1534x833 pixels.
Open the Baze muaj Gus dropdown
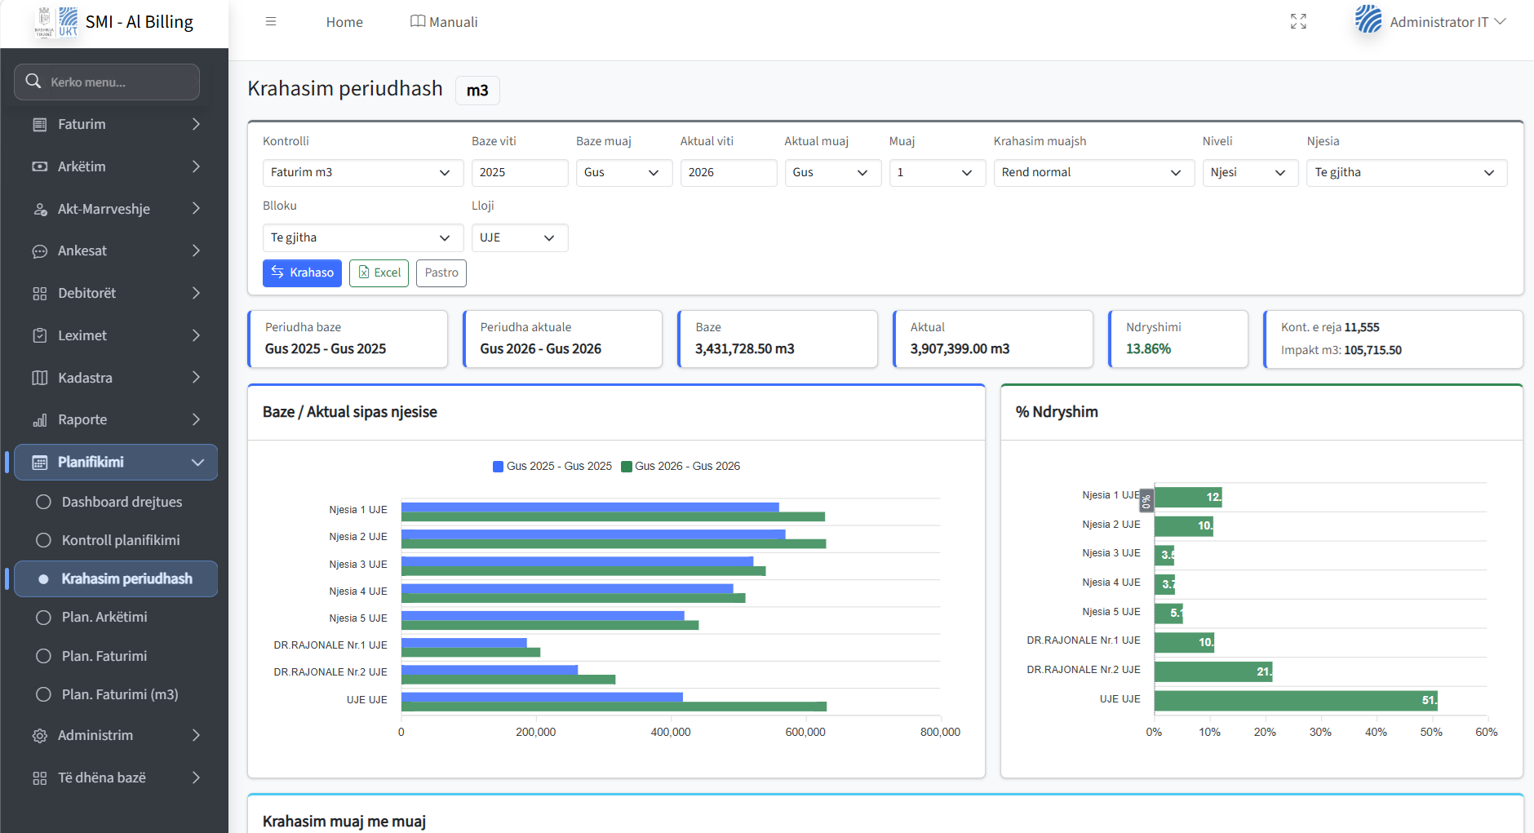coord(624,173)
